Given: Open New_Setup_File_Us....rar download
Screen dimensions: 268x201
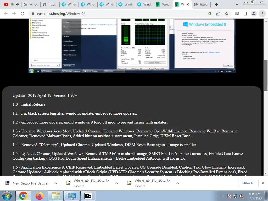Looking at the screenshot, I should 27,183.
